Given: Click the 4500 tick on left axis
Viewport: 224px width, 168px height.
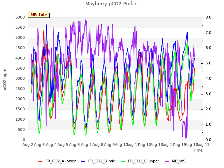Looking at the screenshot, I should point(20,48).
